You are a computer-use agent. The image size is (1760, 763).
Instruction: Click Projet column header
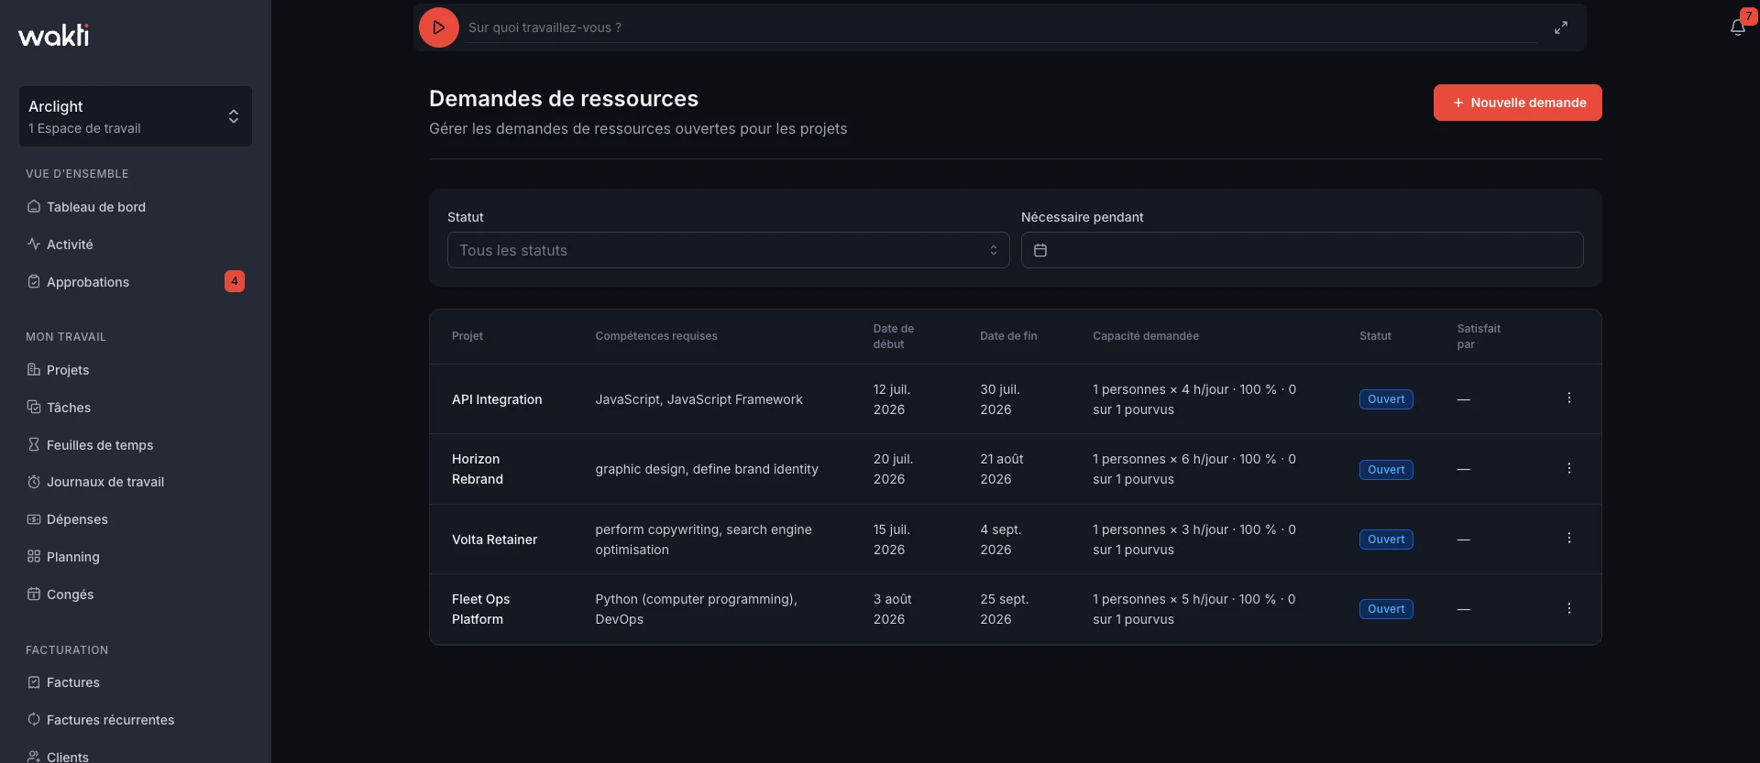(x=467, y=336)
